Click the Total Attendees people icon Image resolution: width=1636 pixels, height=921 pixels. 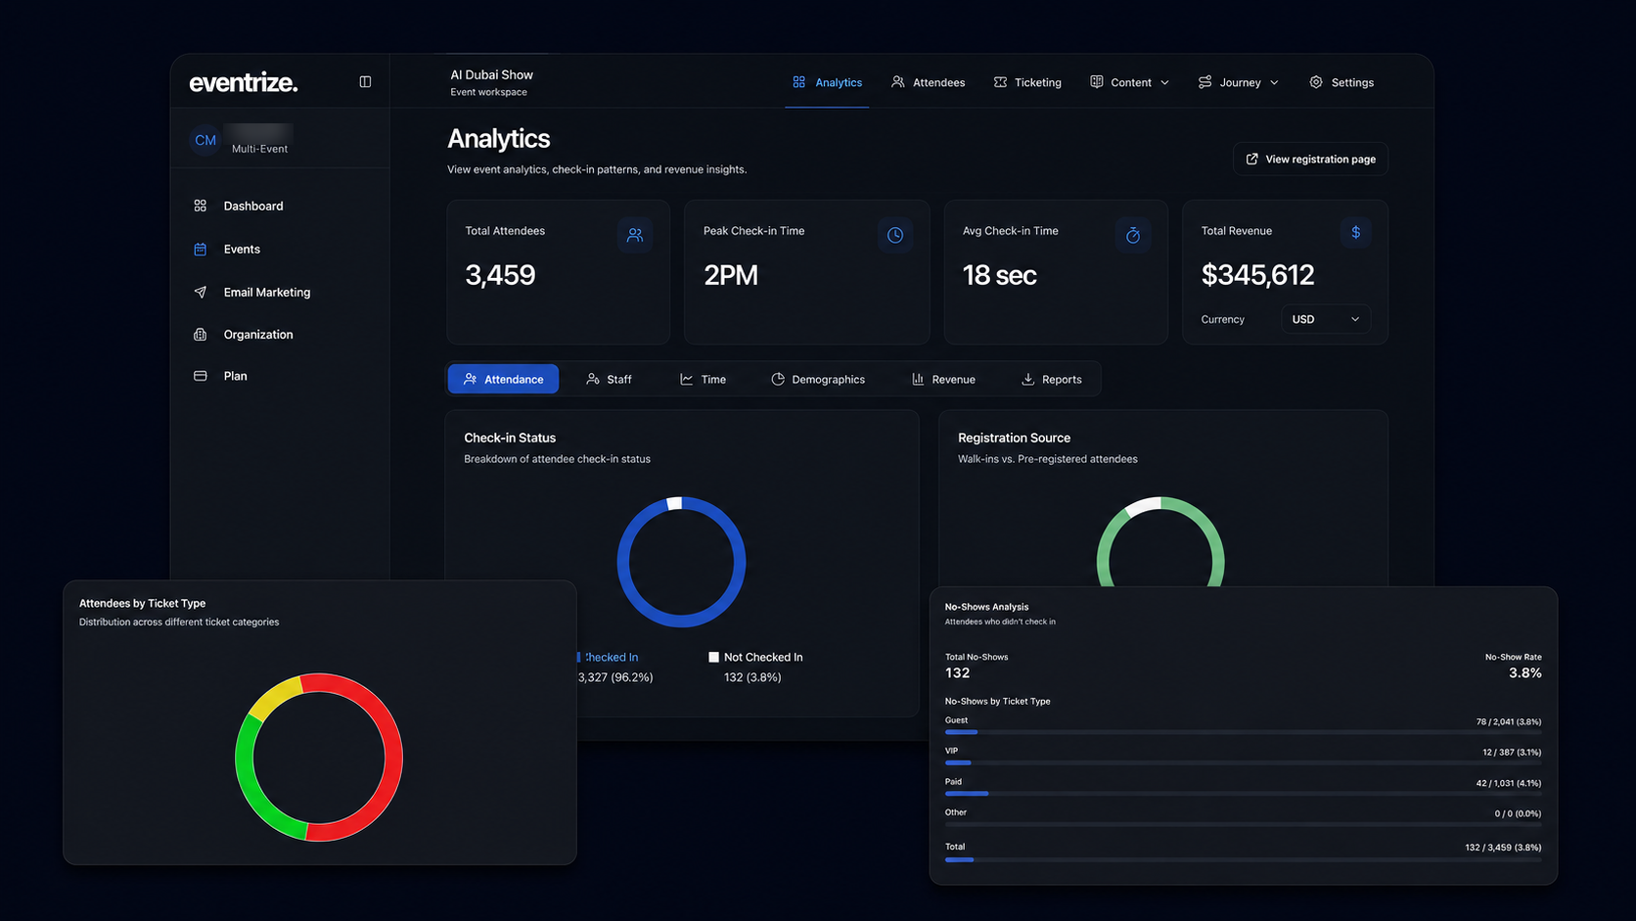635,235
